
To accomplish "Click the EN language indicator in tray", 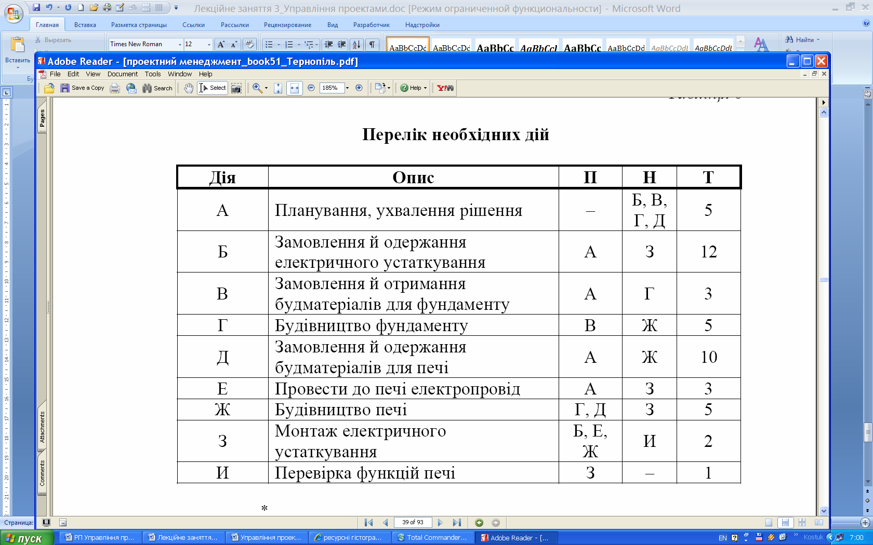I will click(x=722, y=538).
